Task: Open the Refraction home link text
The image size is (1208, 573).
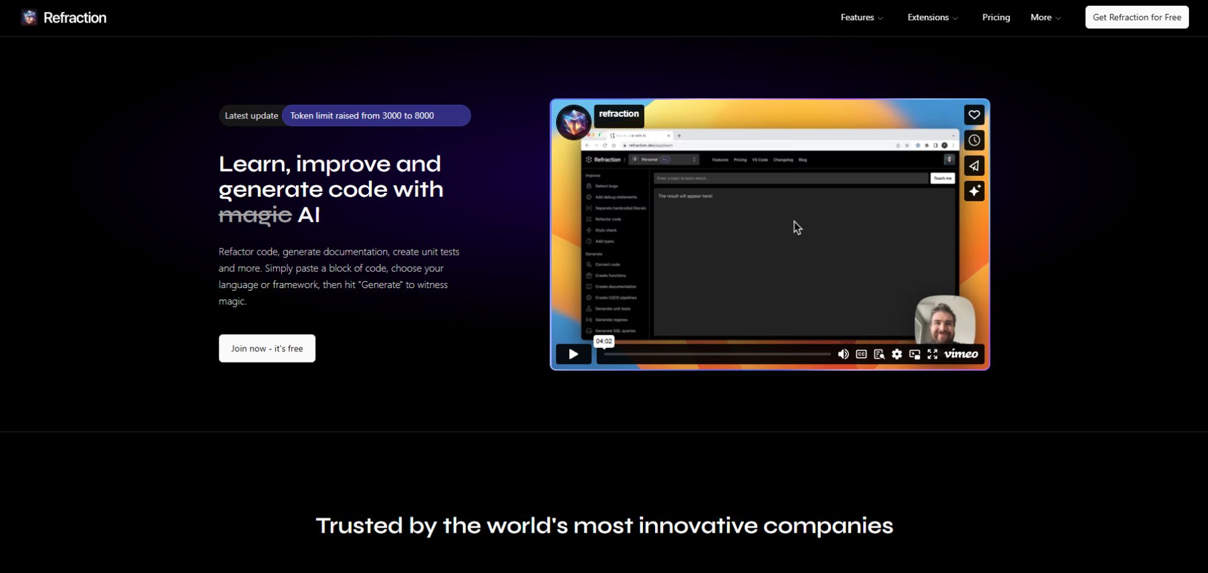Action: click(x=74, y=18)
